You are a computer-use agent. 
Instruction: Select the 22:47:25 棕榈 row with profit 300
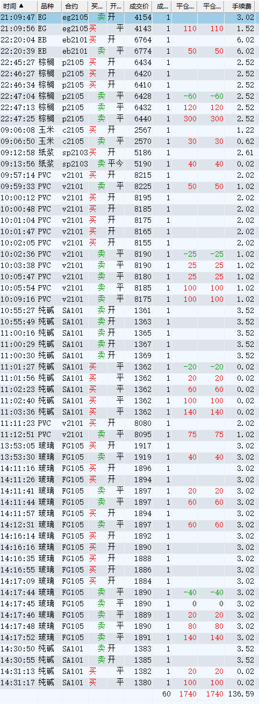click(x=129, y=119)
